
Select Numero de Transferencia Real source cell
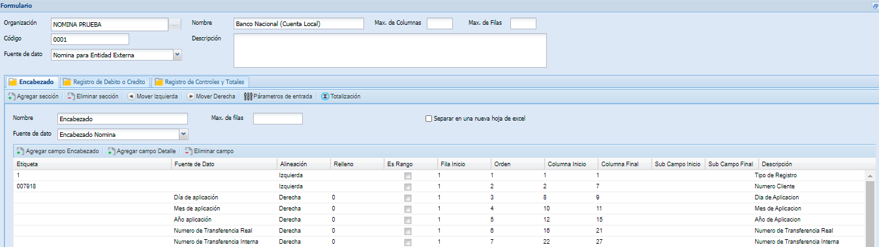point(224,231)
